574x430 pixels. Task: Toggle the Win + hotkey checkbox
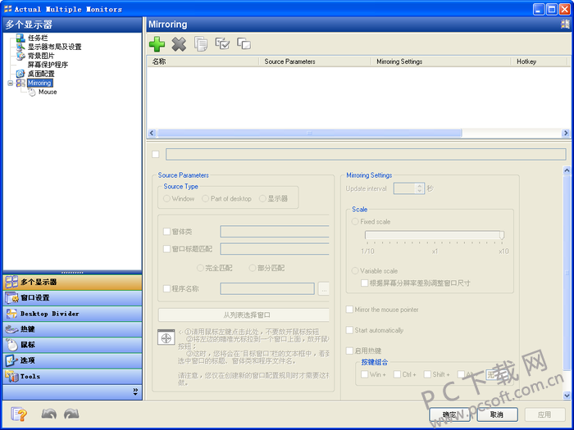[365, 374]
